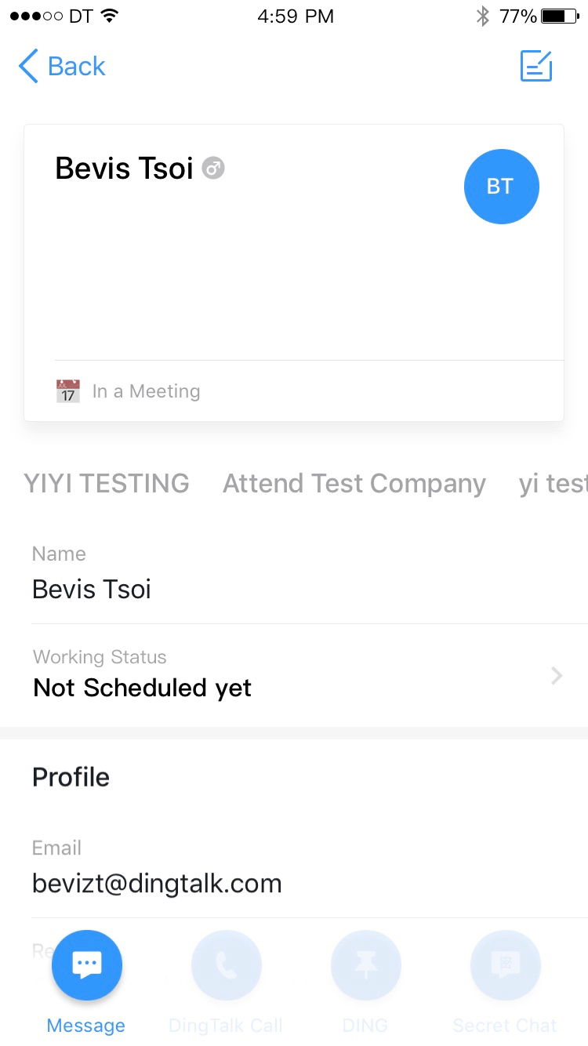Tap the edit note icon at top right
The width and height of the screenshot is (588, 1046).
tap(536, 66)
